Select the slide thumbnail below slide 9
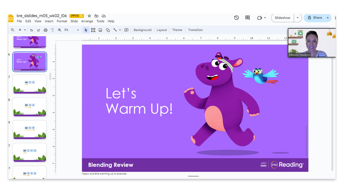 click(30, 153)
